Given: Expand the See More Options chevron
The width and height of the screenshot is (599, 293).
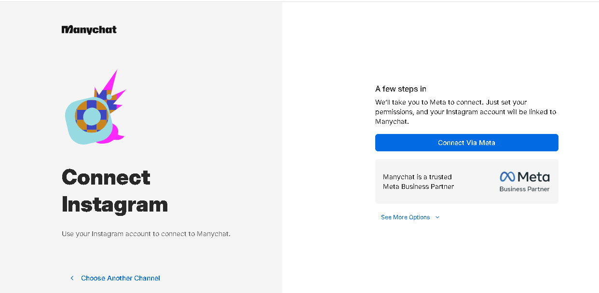Looking at the screenshot, I should 437,217.
